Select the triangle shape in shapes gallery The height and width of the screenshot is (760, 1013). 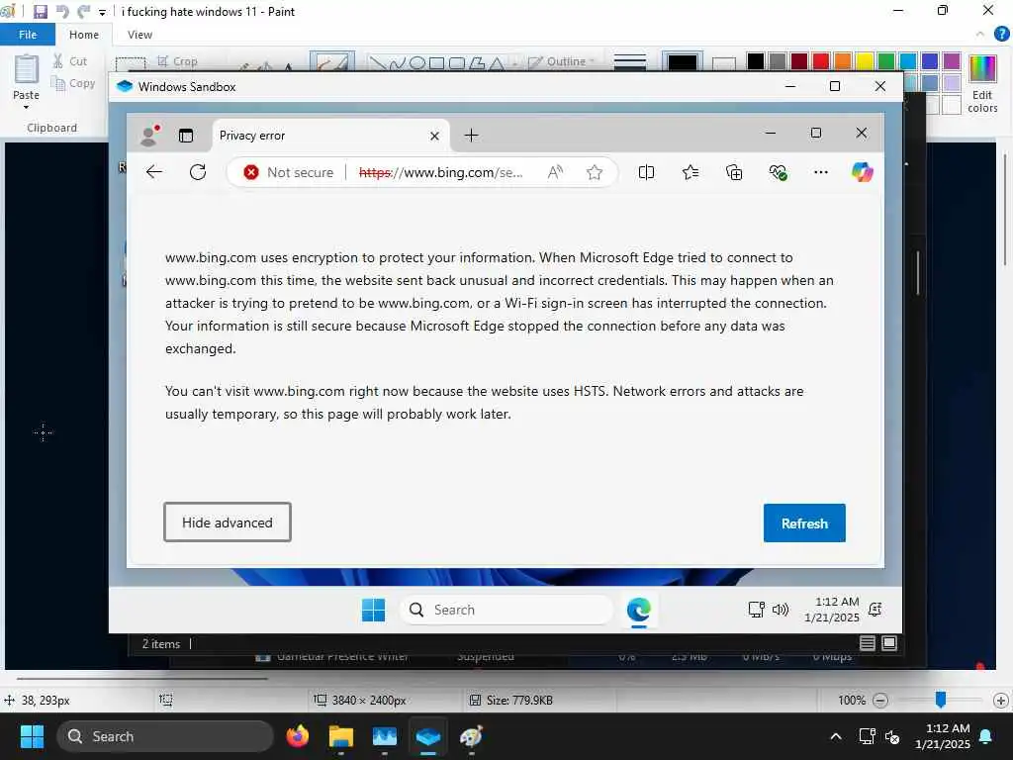click(x=497, y=62)
